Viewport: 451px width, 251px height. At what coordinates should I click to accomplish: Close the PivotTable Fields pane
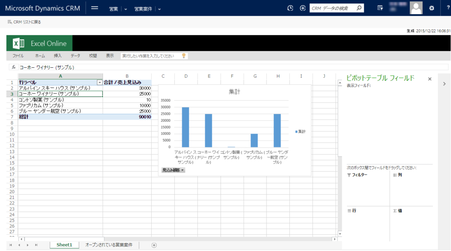[x=430, y=79]
